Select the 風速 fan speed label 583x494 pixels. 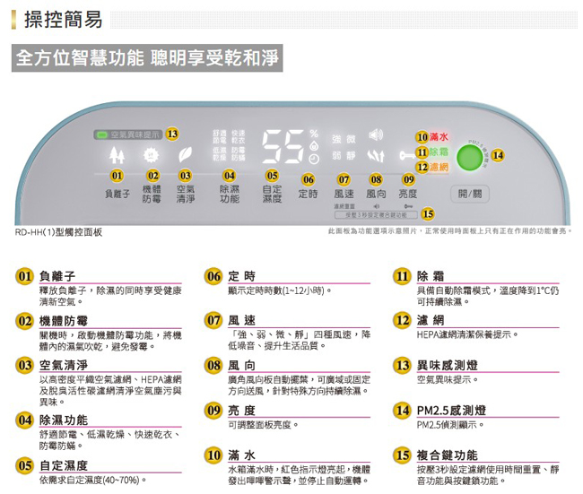click(x=344, y=194)
